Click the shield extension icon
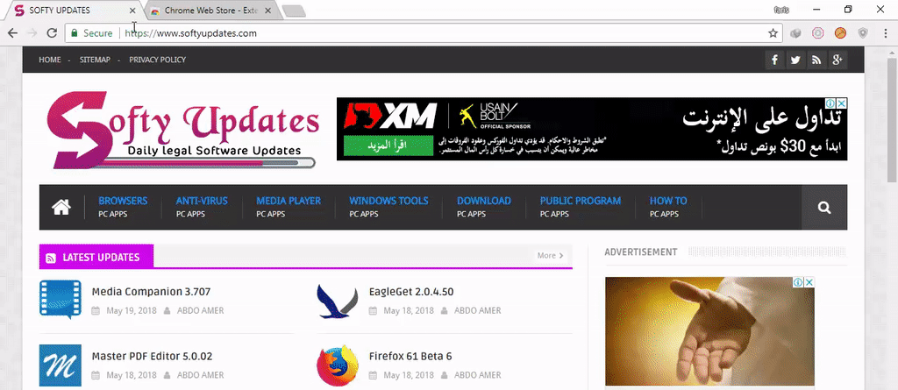 (863, 33)
